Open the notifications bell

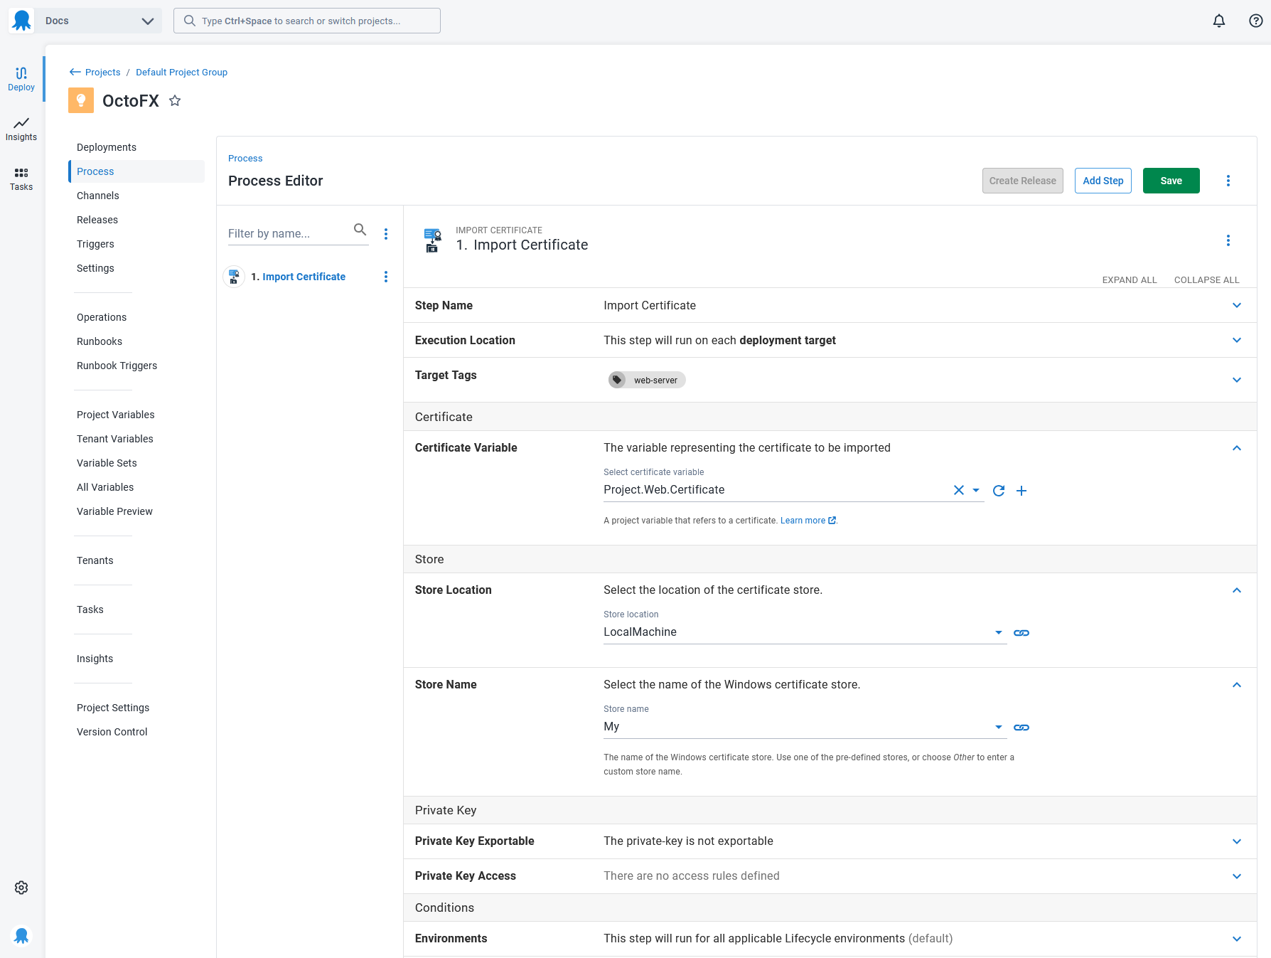(1219, 21)
